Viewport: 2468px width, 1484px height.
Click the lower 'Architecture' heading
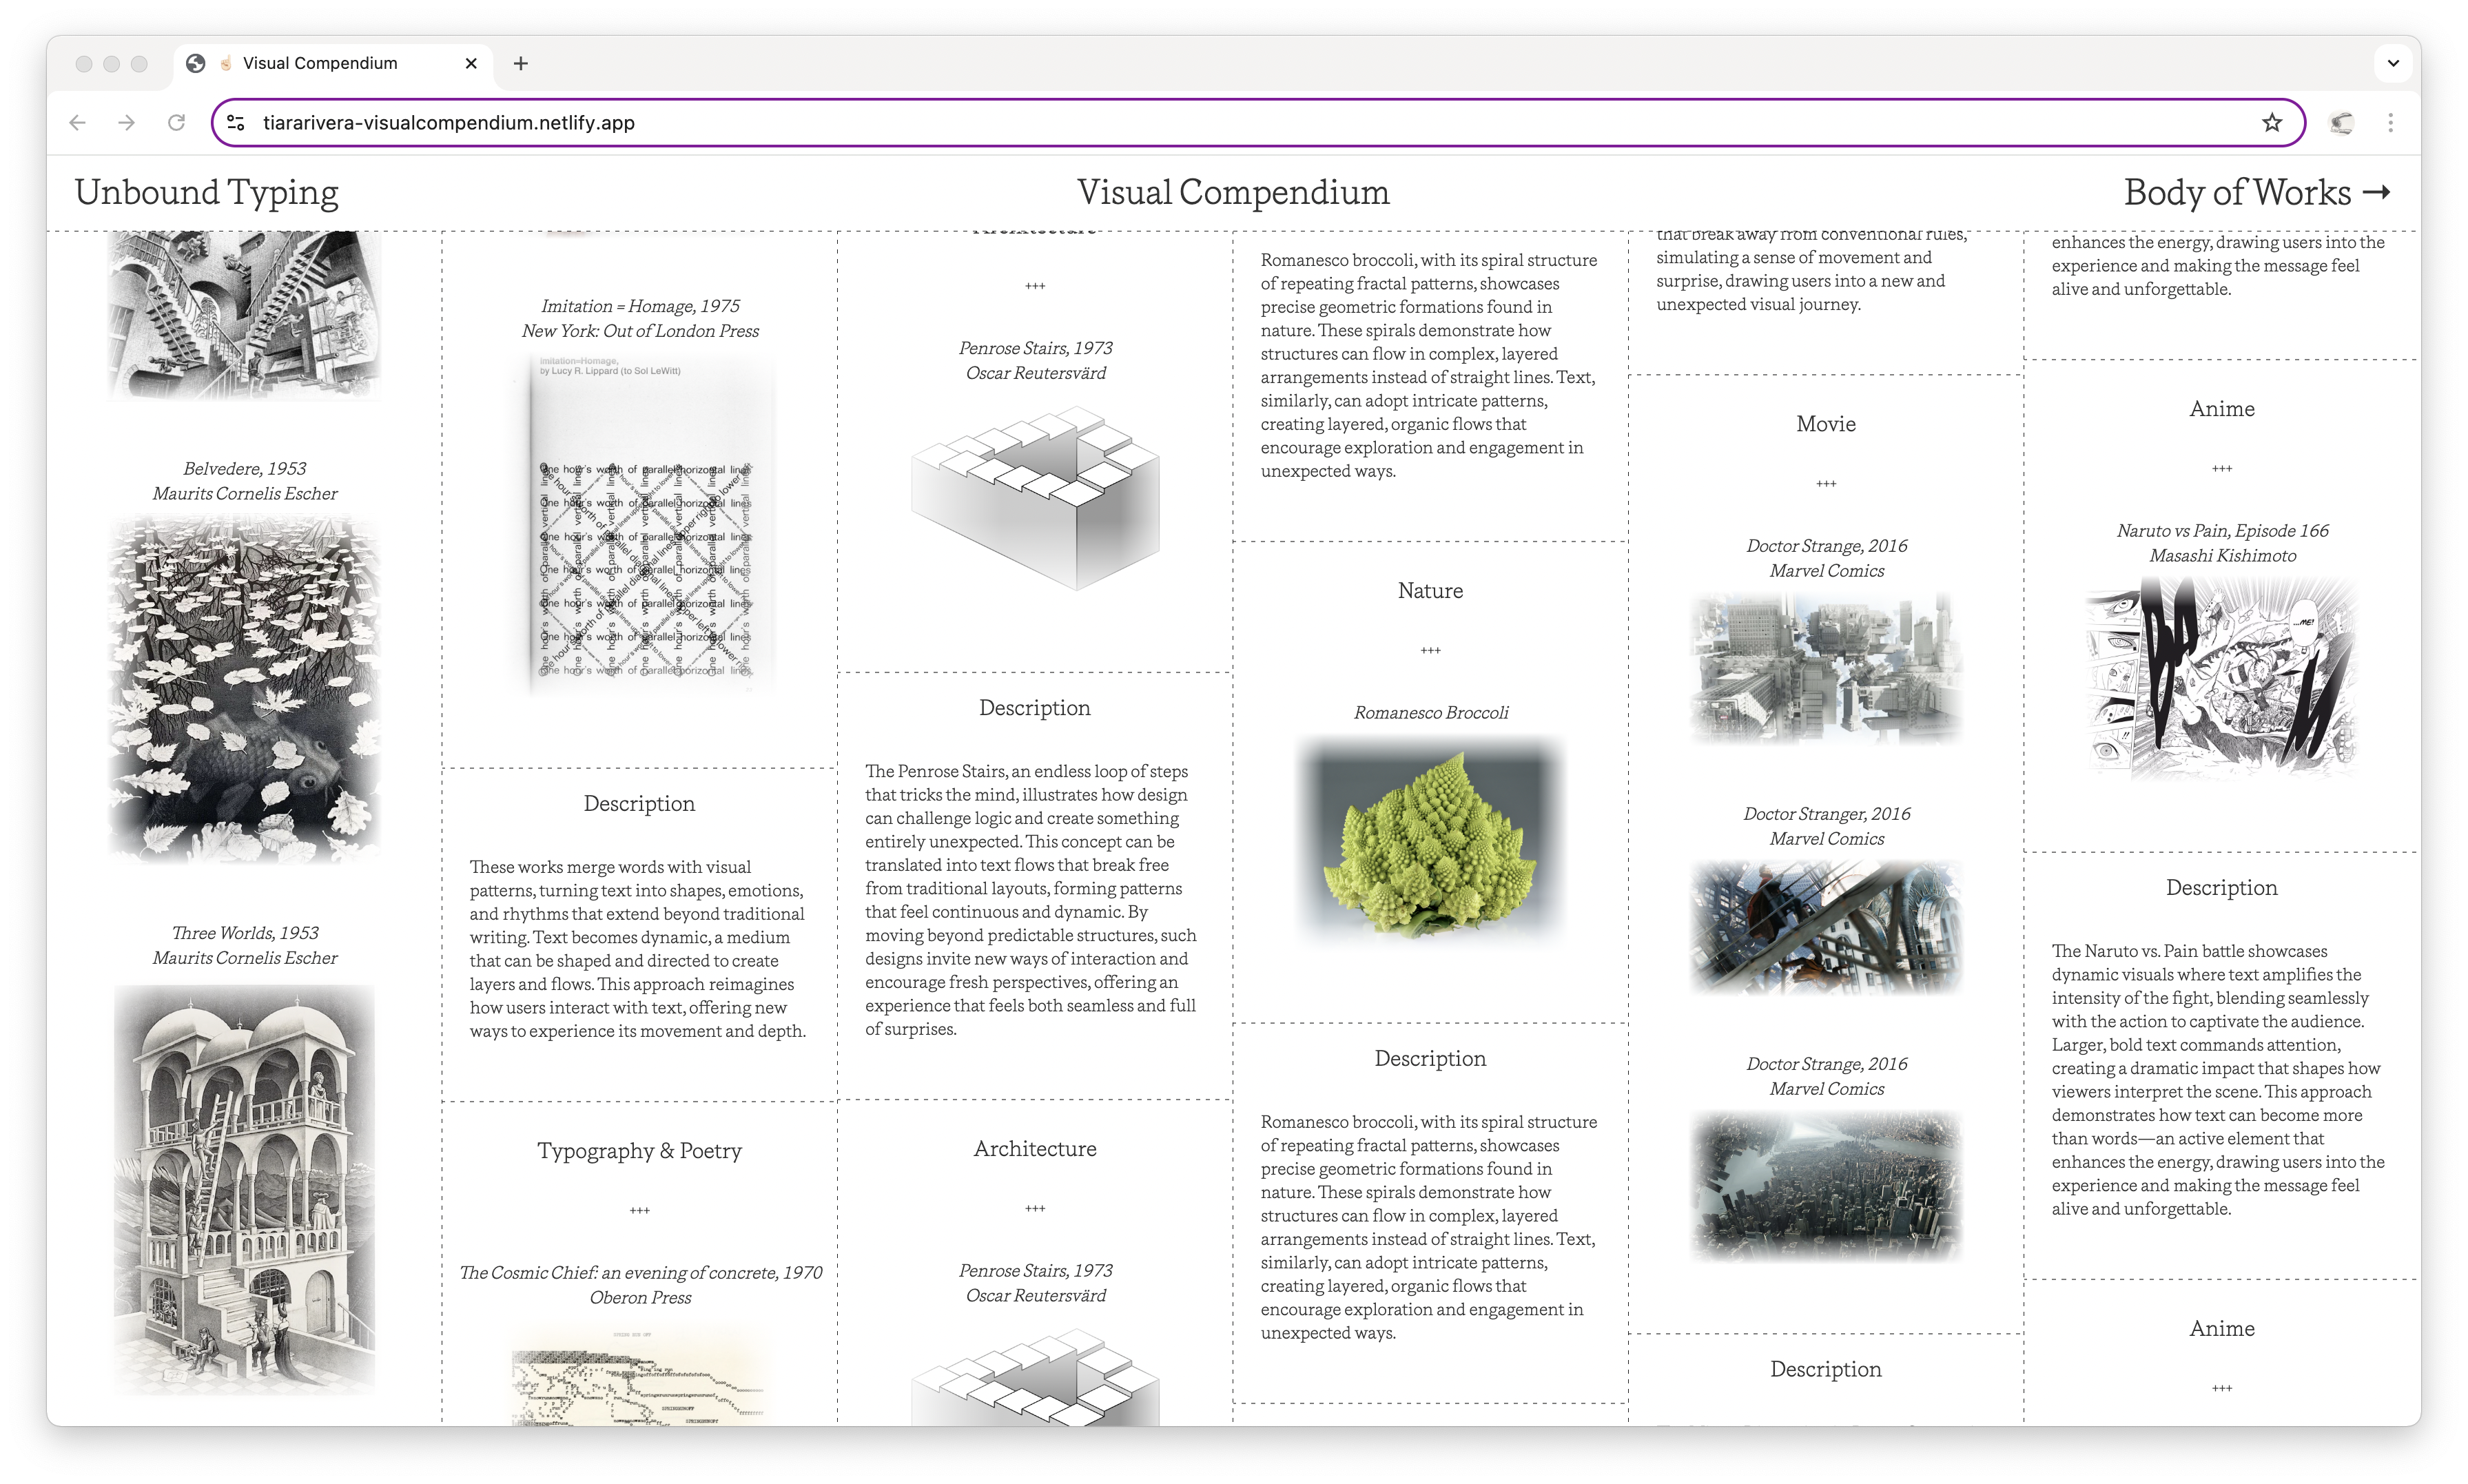[1035, 1148]
